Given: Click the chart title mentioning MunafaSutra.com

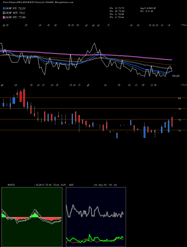Looking at the screenshot, I should (38, 2).
